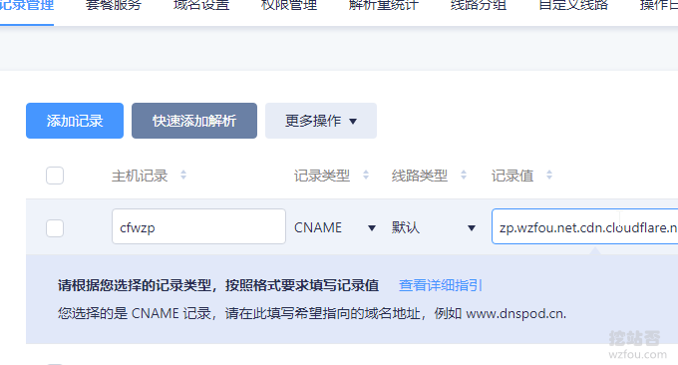
Task: Switch to the 自定义线路 tab
Action: tap(573, 6)
